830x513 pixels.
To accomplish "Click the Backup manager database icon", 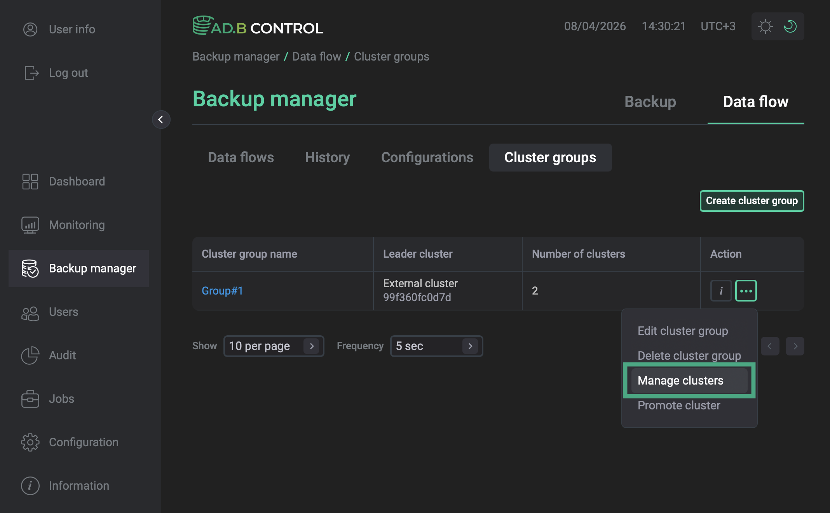I will [x=30, y=269].
